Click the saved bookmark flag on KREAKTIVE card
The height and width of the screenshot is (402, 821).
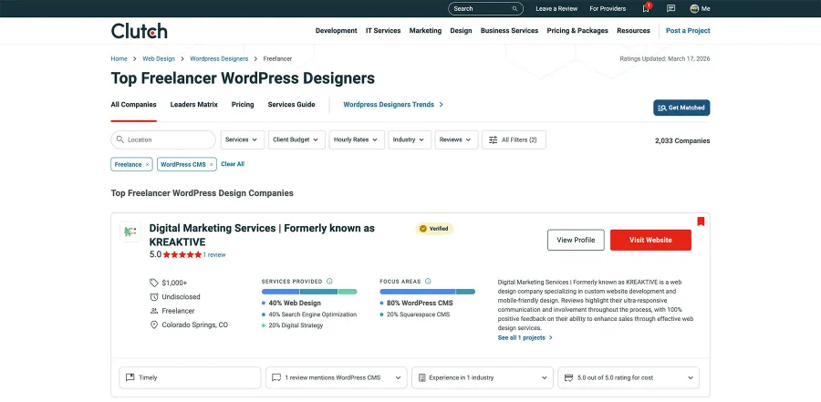pos(701,222)
